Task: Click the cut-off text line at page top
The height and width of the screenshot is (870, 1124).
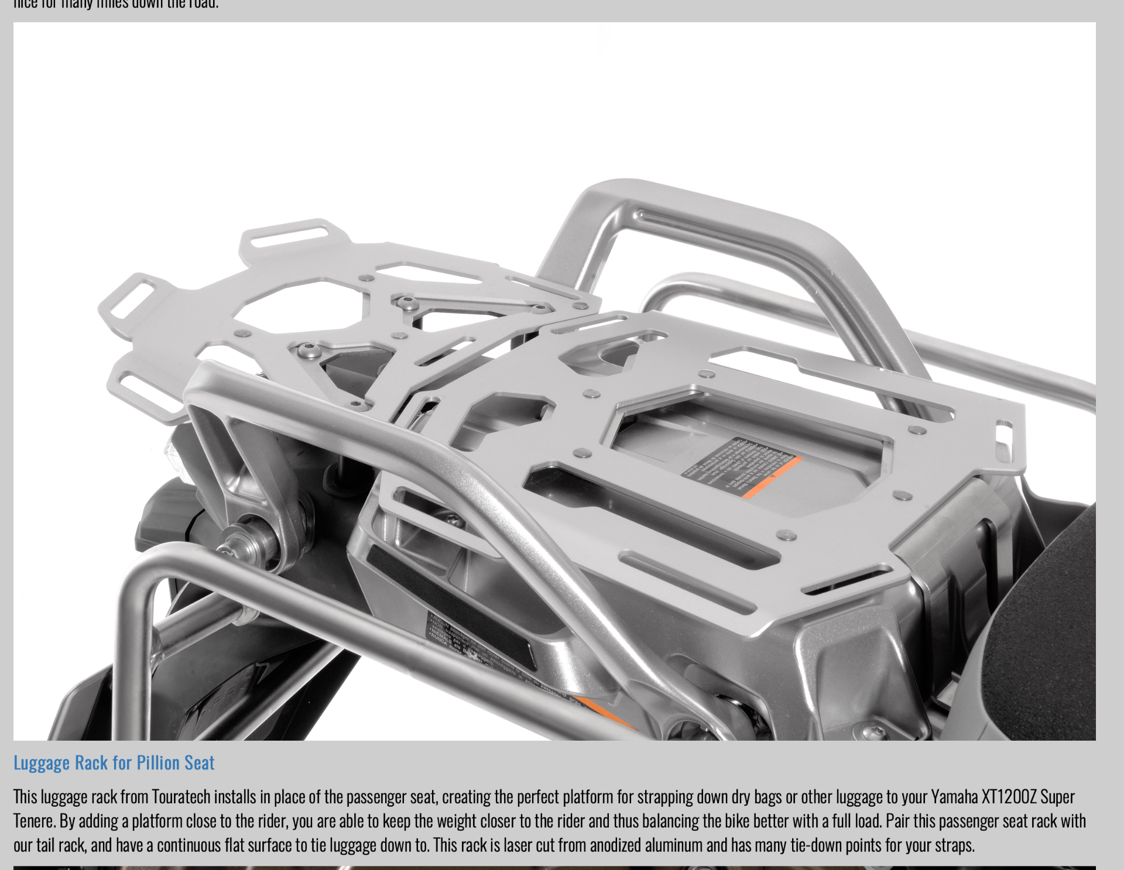Action: point(116,5)
